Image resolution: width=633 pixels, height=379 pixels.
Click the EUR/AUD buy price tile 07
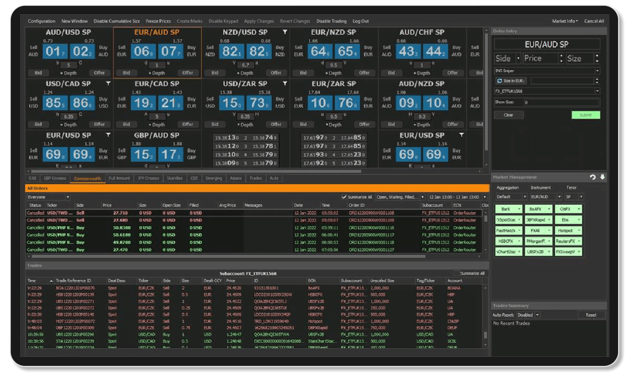click(170, 52)
